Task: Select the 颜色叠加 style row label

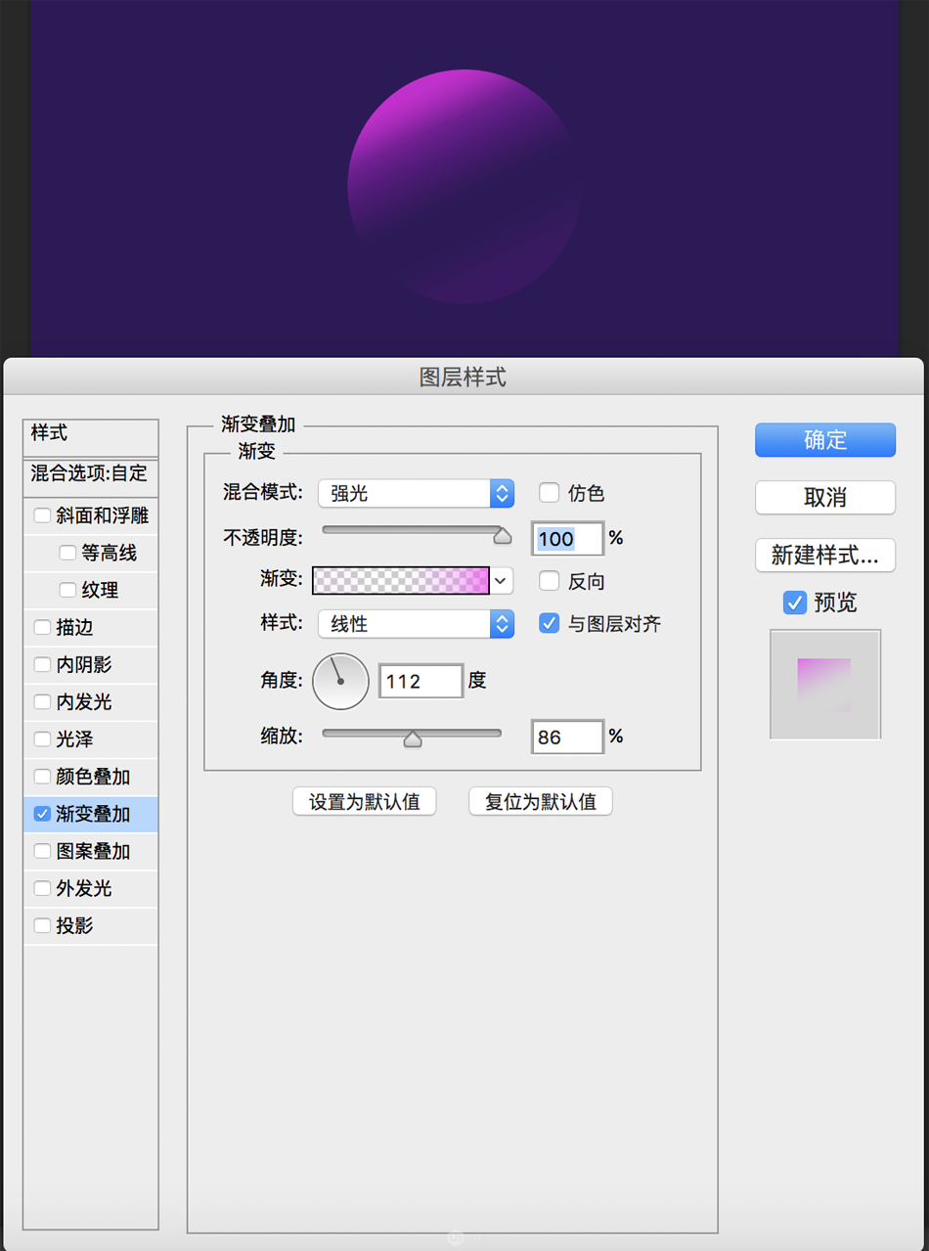Action: (93, 776)
